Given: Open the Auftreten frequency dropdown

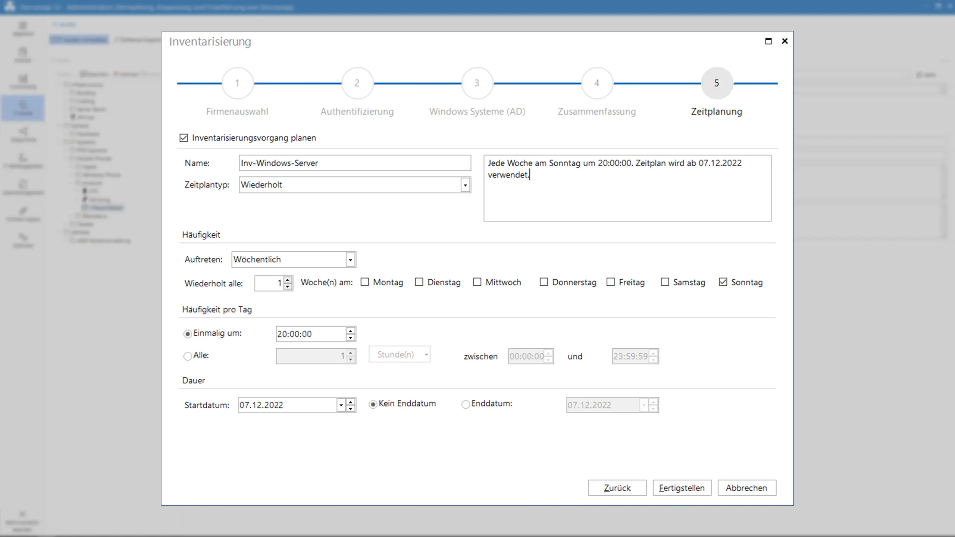Looking at the screenshot, I should tap(350, 260).
